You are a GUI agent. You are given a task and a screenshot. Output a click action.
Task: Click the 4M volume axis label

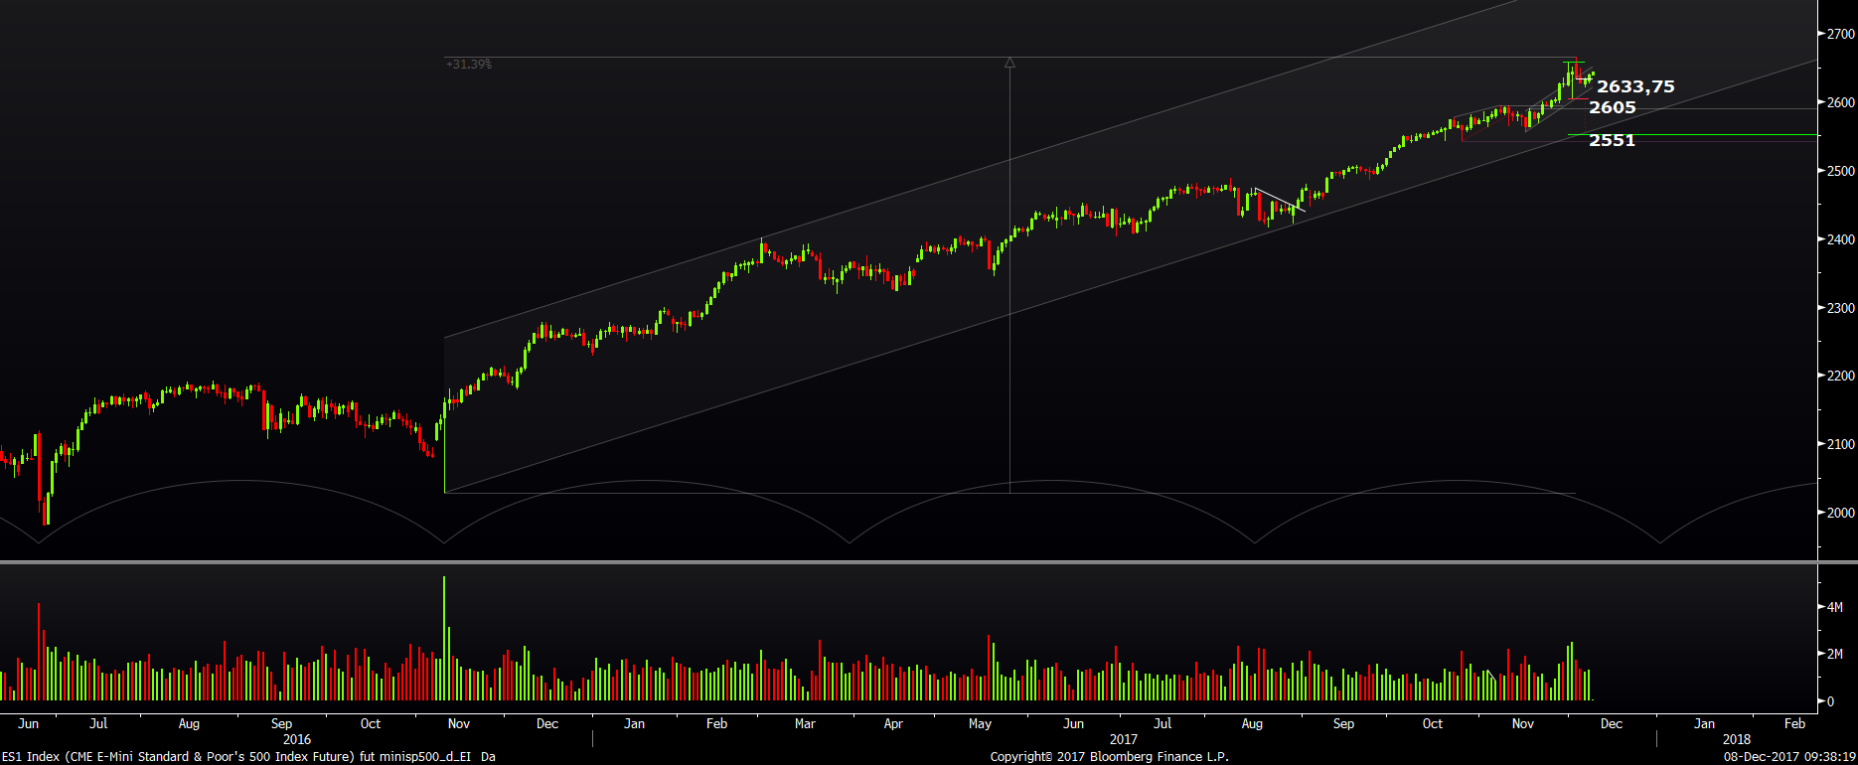point(1835,607)
